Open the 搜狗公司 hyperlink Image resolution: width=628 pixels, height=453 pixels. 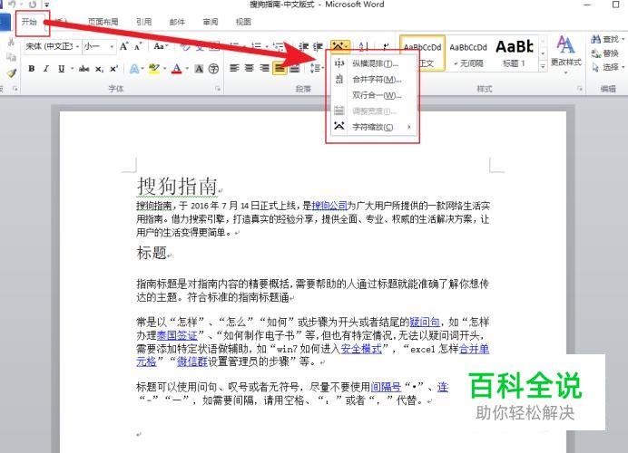click(329, 206)
